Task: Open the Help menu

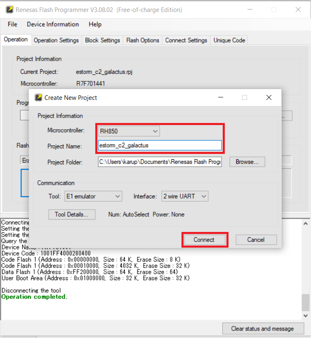Action: (95, 24)
